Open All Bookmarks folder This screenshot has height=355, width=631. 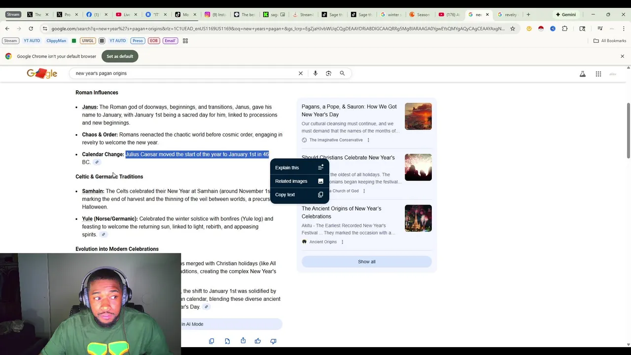point(610,41)
